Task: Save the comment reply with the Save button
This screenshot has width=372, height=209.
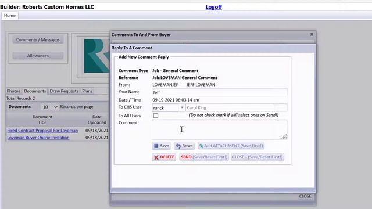Action: 162,146
